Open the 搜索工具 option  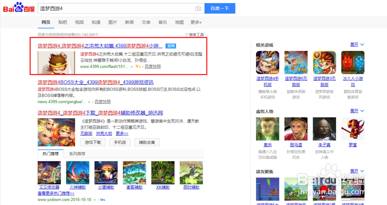tap(196, 35)
